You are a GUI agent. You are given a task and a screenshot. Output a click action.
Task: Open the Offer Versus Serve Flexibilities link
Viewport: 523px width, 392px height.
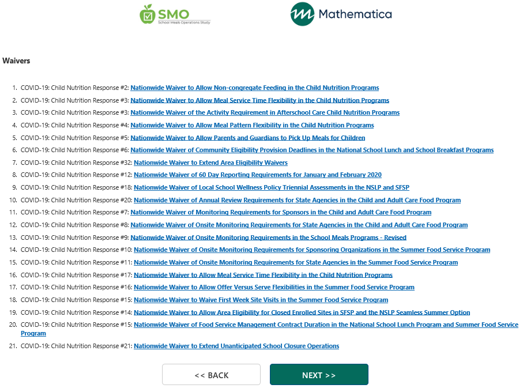point(274,287)
